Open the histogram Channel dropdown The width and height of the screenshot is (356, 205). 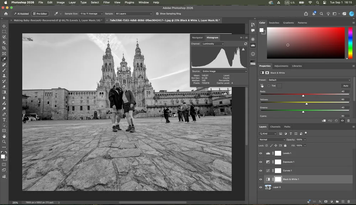pyautogui.click(x=213, y=43)
